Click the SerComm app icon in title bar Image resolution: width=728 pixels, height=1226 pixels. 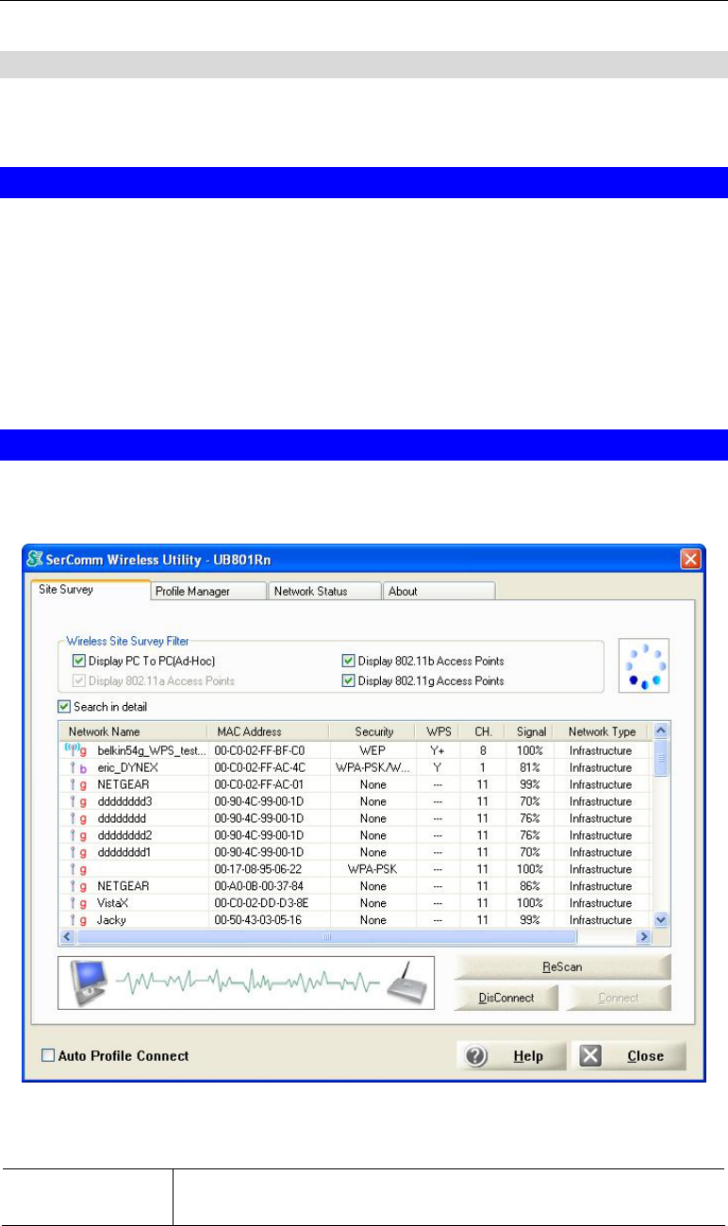click(37, 559)
